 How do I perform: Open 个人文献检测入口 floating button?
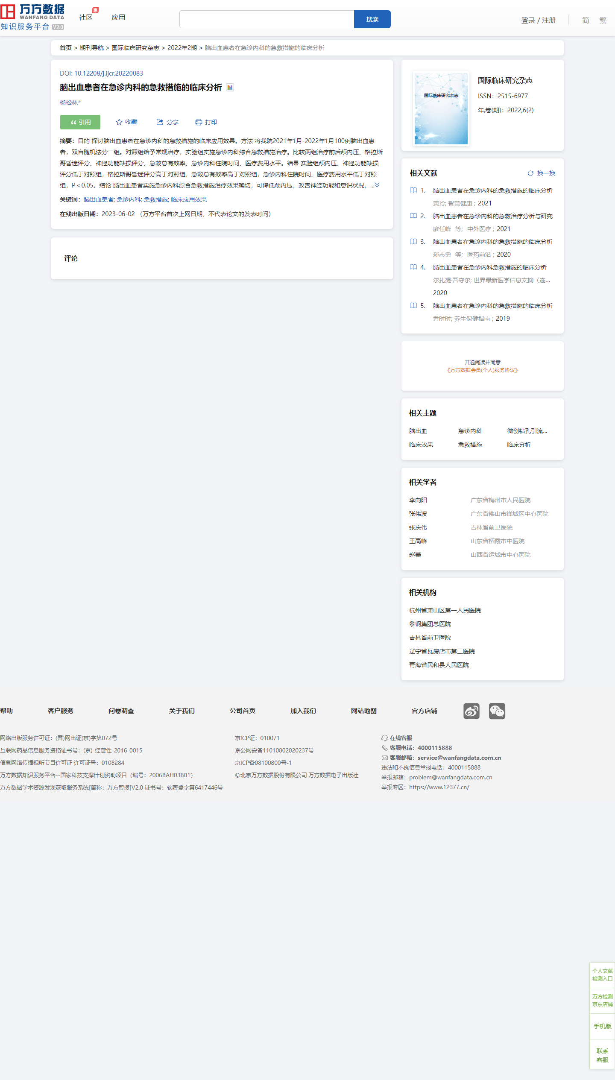point(602,975)
